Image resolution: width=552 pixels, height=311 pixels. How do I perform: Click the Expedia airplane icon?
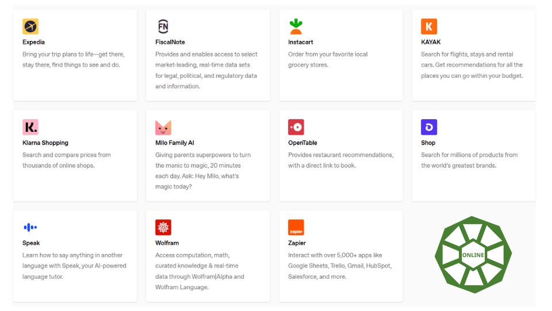coord(30,26)
